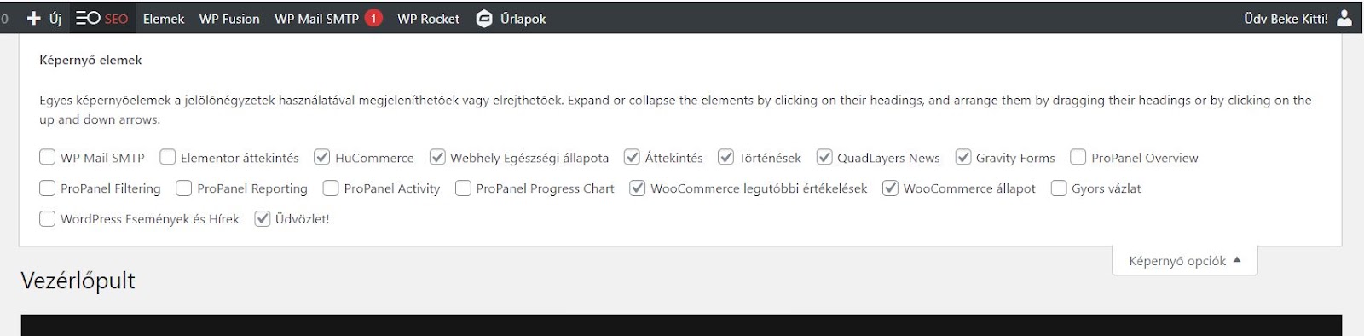The image size is (1364, 336).
Task: Open the Elemek admin bar menu
Action: [164, 18]
